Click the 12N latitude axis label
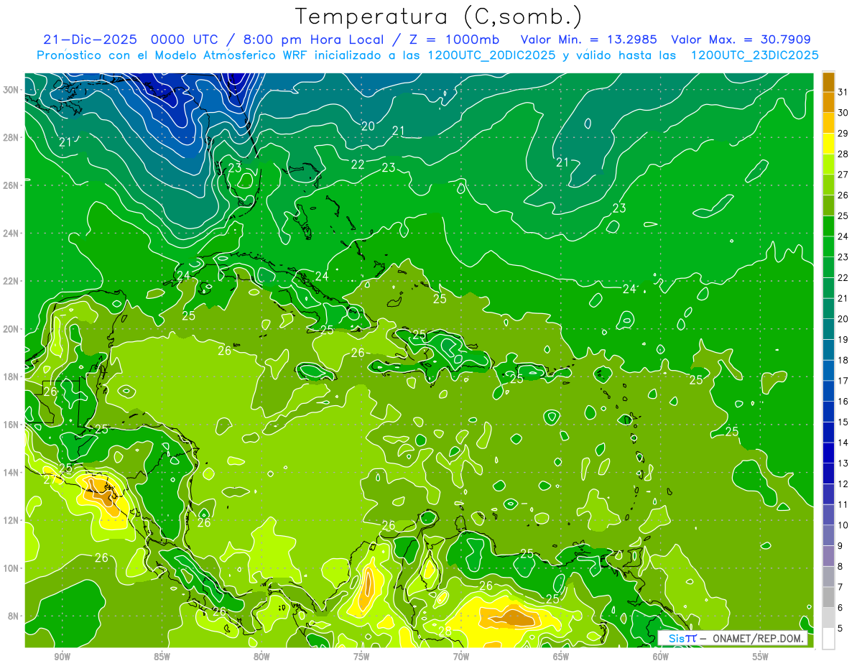 pyautogui.click(x=11, y=520)
